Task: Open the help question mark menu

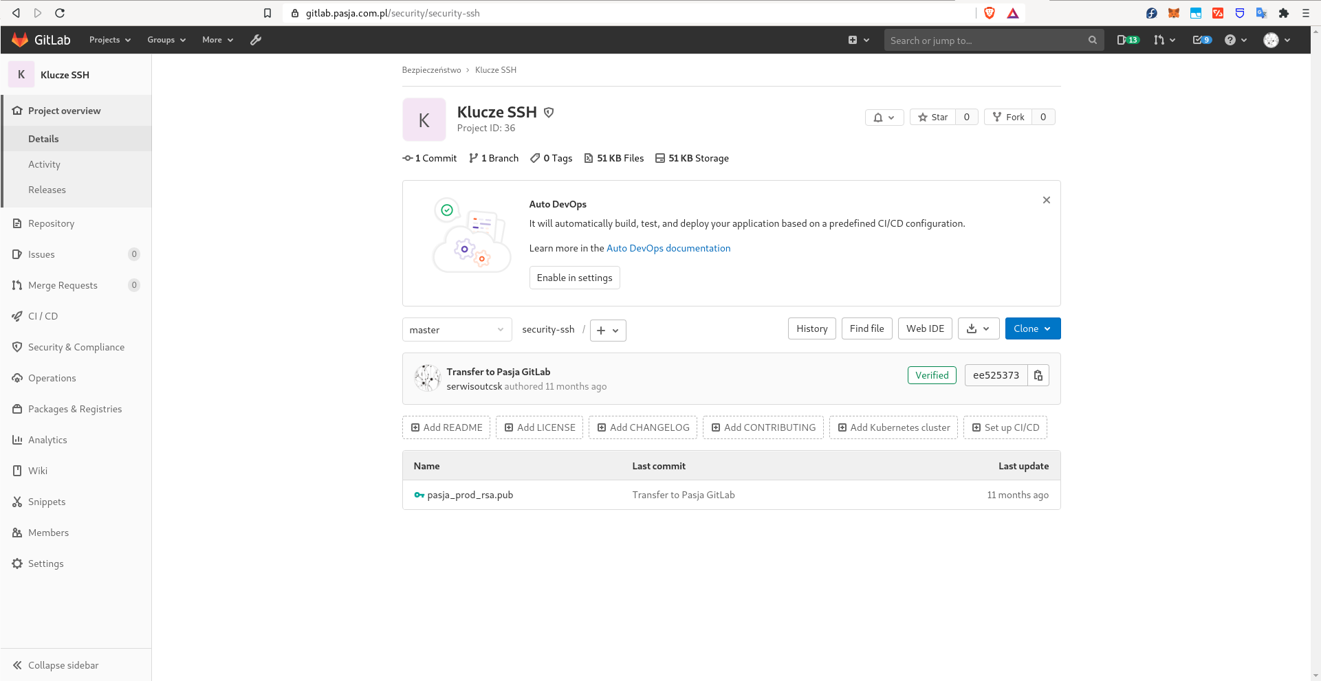Action: [x=1235, y=40]
